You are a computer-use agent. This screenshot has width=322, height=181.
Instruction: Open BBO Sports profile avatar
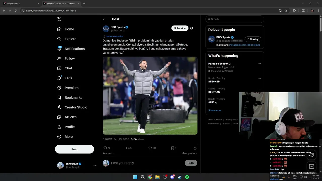[106, 29]
